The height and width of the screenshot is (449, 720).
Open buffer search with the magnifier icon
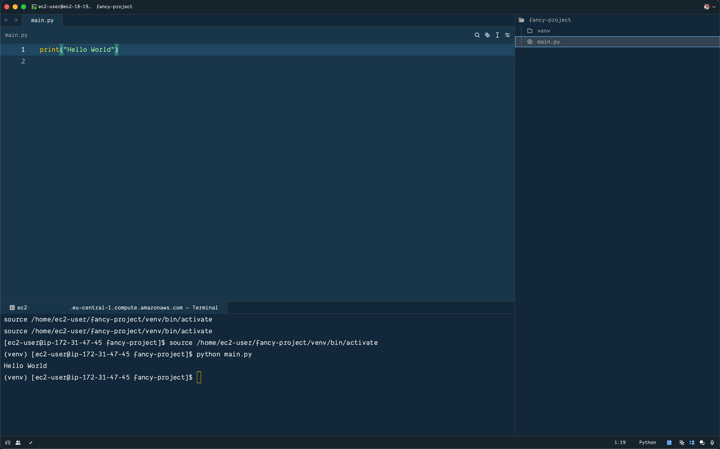(x=477, y=35)
